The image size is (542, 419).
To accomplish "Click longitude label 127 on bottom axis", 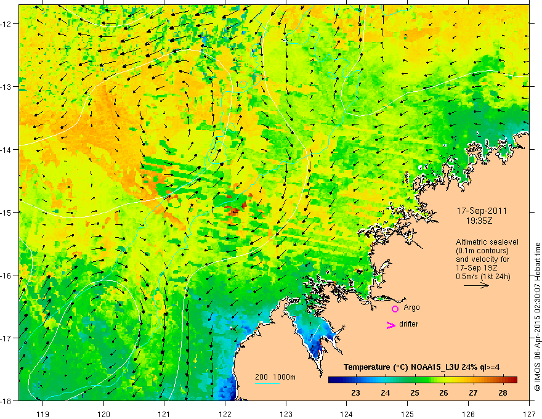I will point(529,414).
